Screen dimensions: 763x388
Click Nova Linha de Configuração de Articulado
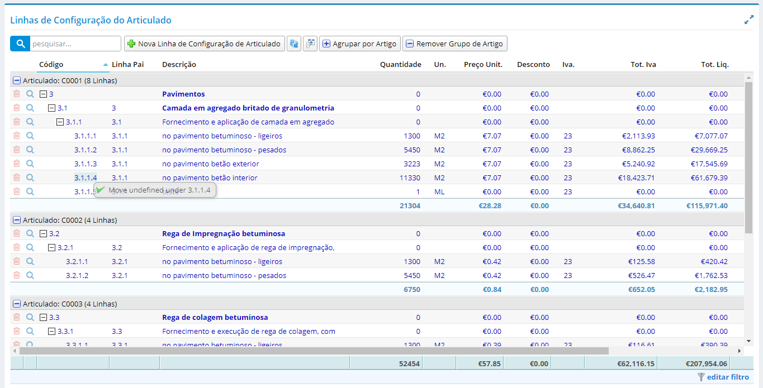pyautogui.click(x=204, y=44)
